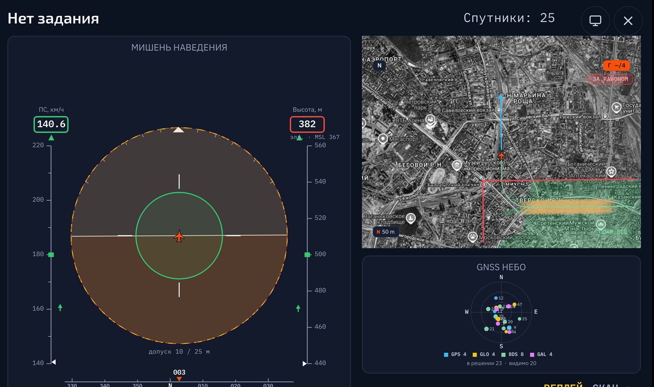Viewport: 654px width, 387px height.
Task: Click green square marker on speed scale at 180
Action: pos(51,255)
